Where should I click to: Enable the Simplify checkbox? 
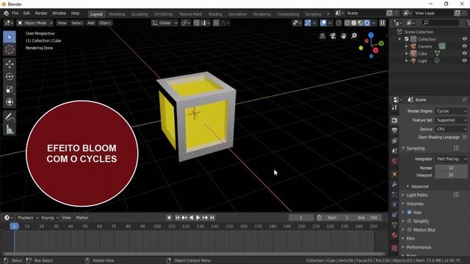pyautogui.click(x=409, y=221)
